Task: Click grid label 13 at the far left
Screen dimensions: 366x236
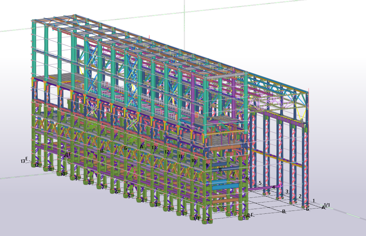Action: [x=23, y=161]
